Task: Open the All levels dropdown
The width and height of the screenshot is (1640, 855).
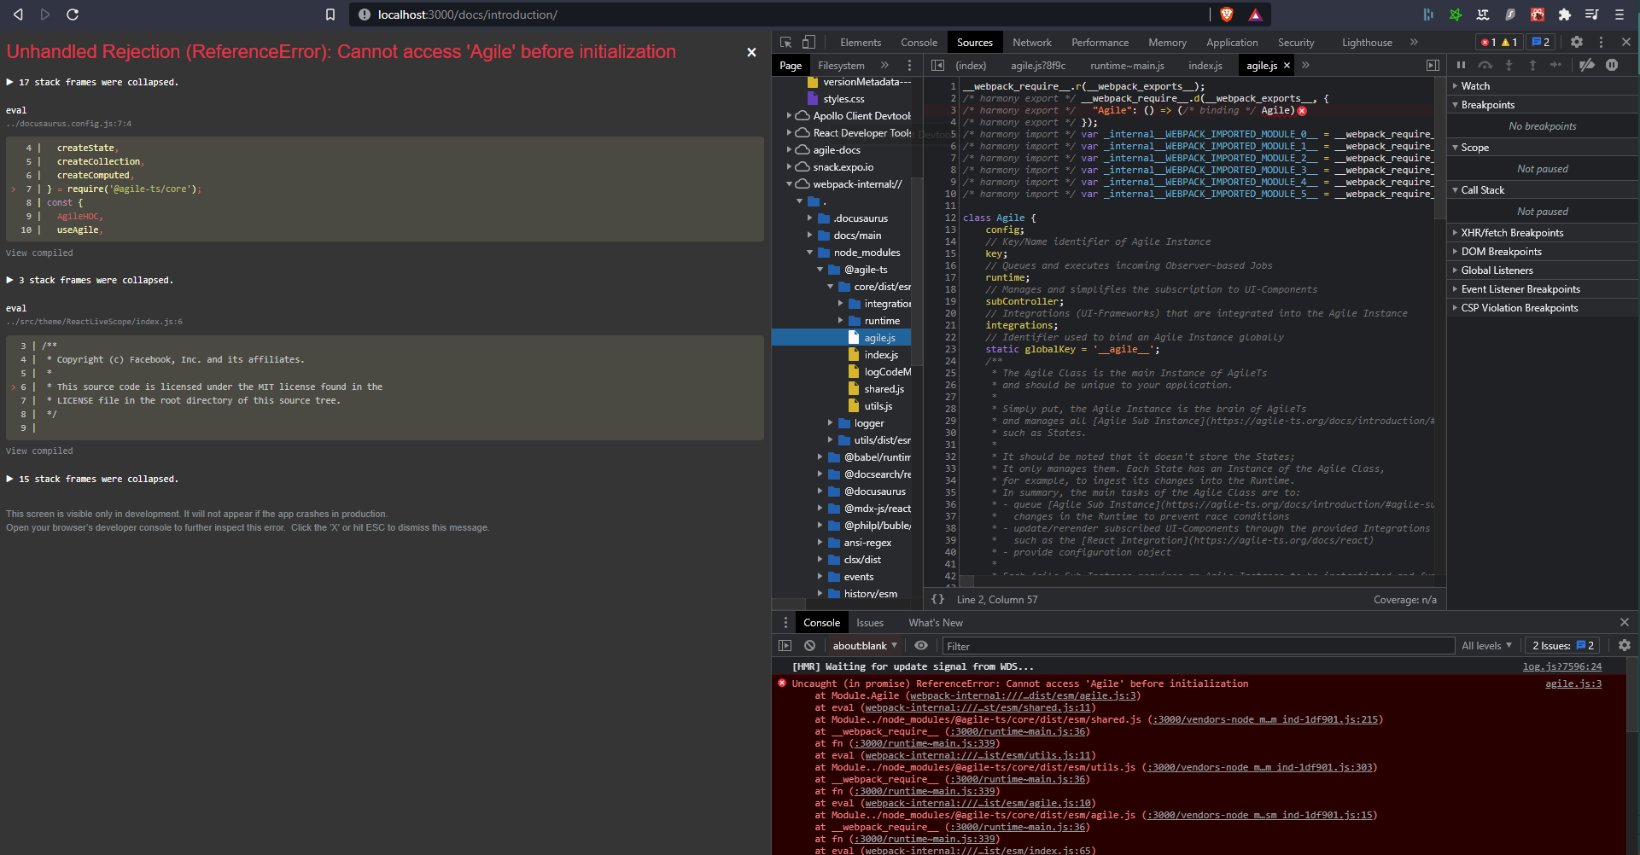Action: [x=1486, y=646]
